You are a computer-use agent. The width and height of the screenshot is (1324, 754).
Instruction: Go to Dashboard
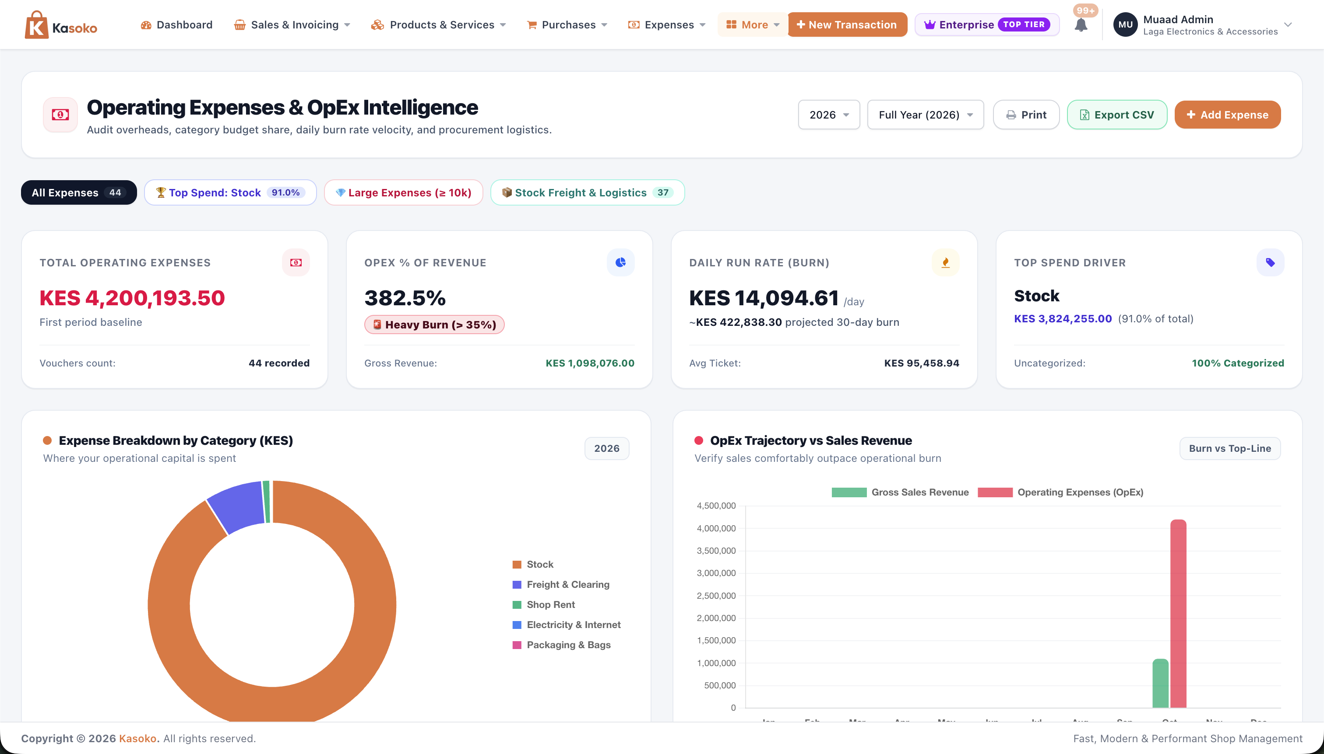(x=176, y=25)
